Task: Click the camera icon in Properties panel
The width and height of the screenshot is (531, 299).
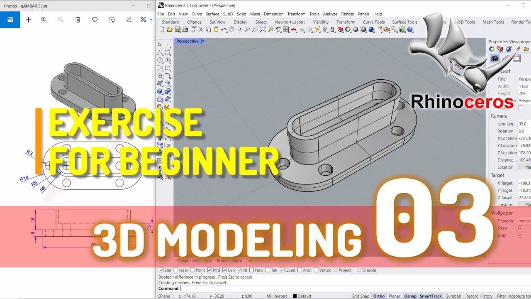Action: pyautogui.click(x=495, y=59)
